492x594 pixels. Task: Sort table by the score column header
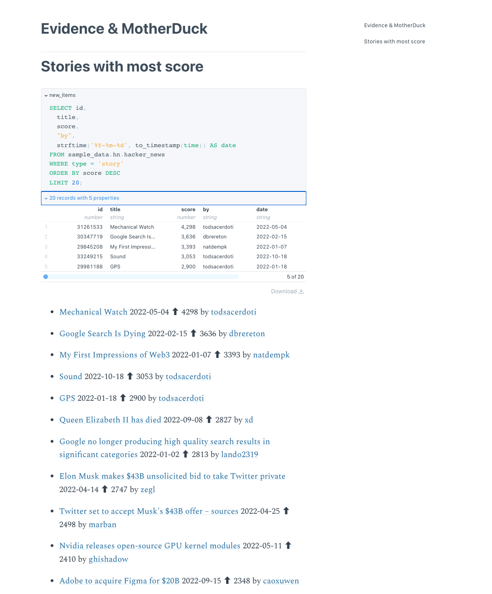tap(188, 209)
